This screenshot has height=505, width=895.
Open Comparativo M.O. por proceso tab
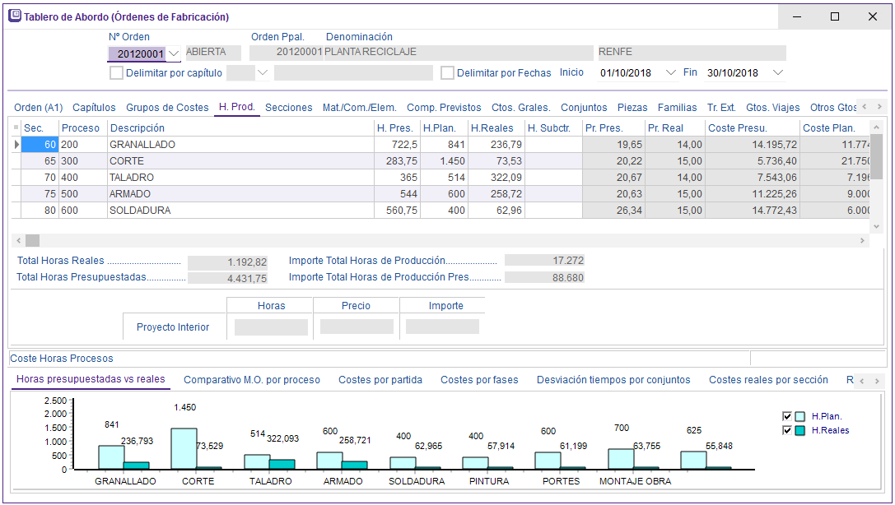click(251, 380)
